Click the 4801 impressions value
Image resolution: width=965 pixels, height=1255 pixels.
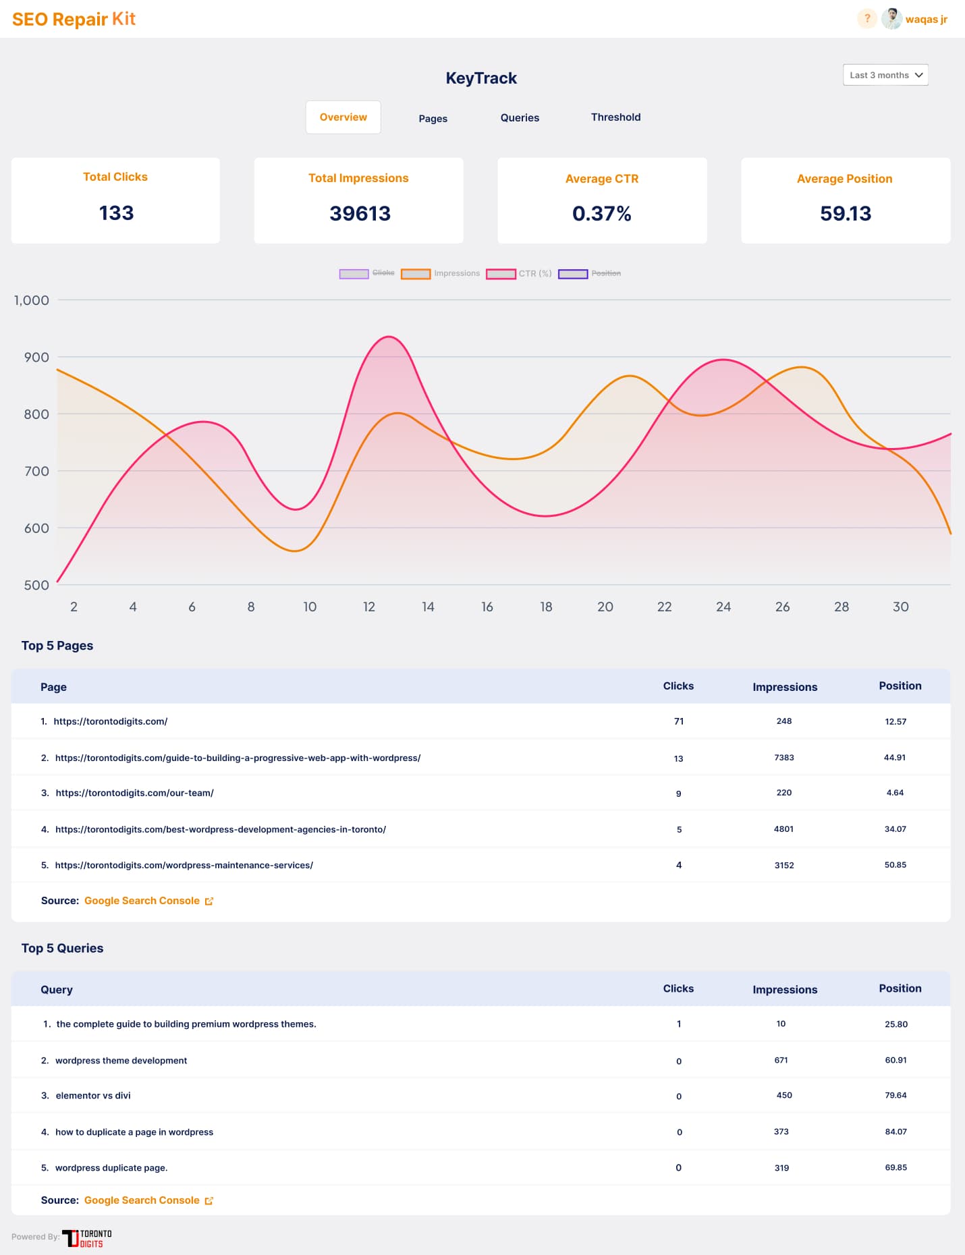pos(783,829)
